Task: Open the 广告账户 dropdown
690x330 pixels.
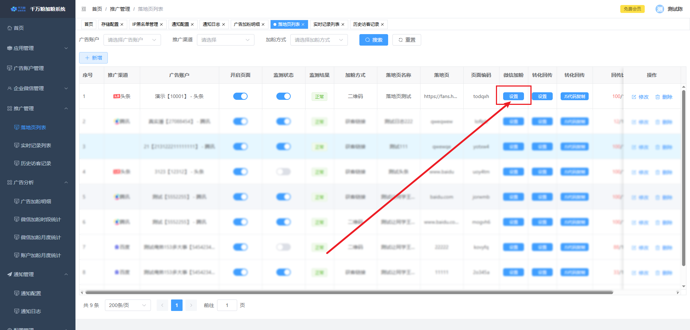Action: pyautogui.click(x=132, y=40)
